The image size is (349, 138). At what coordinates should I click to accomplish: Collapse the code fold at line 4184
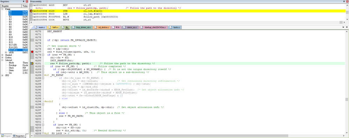click(43, 72)
